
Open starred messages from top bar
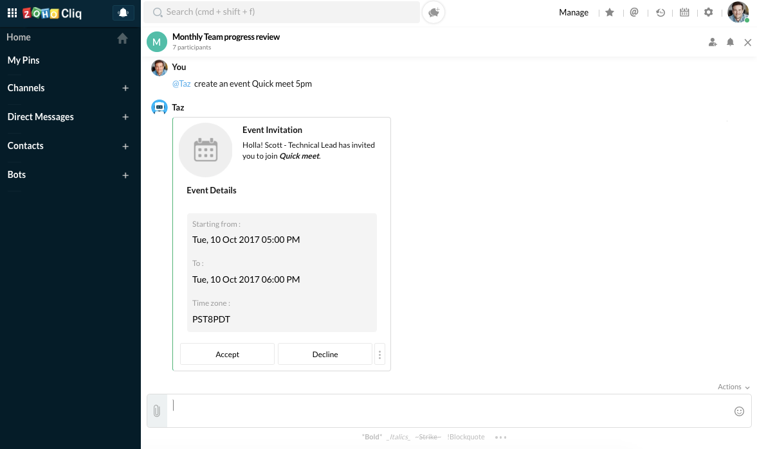[610, 12]
